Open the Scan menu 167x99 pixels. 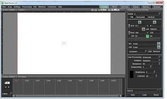[x=10, y=7]
